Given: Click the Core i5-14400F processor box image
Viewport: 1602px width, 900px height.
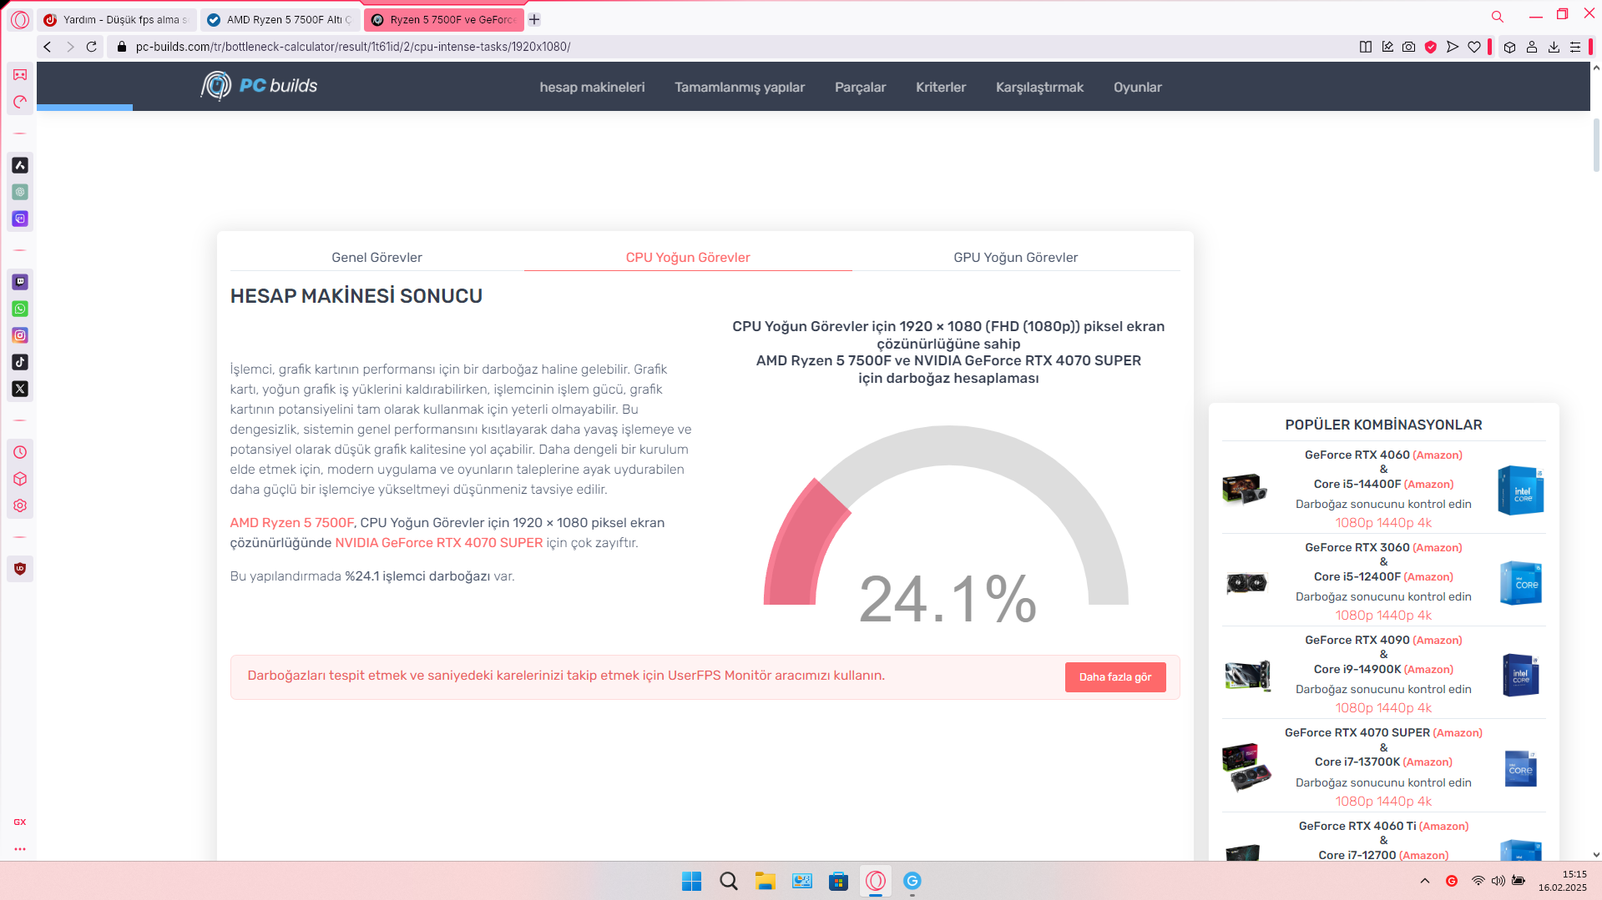Looking at the screenshot, I should coord(1520,490).
